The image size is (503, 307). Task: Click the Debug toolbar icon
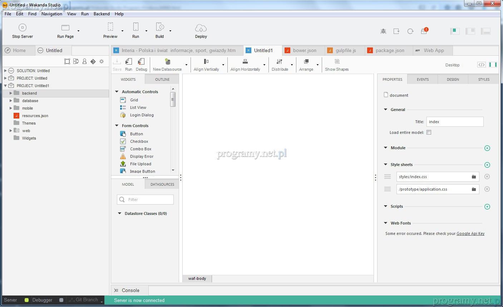(141, 62)
